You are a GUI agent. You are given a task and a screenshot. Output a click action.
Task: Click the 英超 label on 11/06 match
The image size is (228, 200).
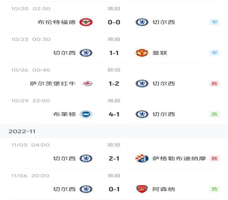pyautogui.click(x=114, y=175)
